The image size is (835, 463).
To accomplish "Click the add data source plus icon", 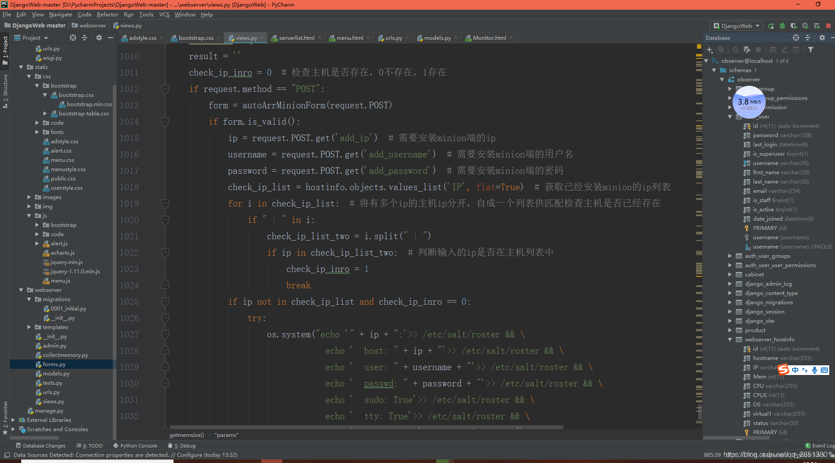I will coord(710,50).
